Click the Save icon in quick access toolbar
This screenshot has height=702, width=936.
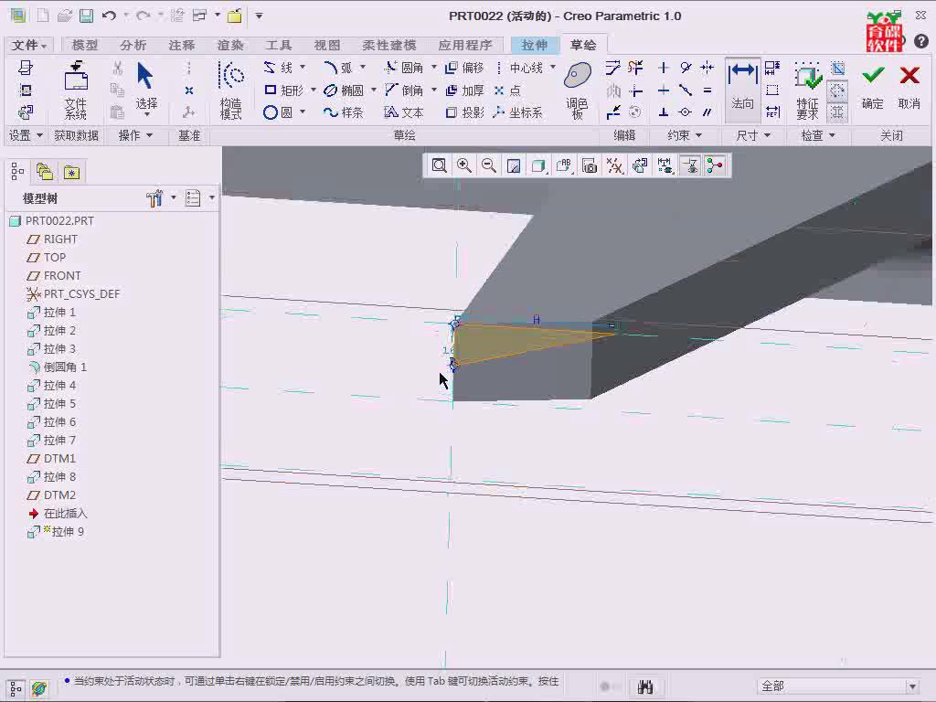[87, 16]
